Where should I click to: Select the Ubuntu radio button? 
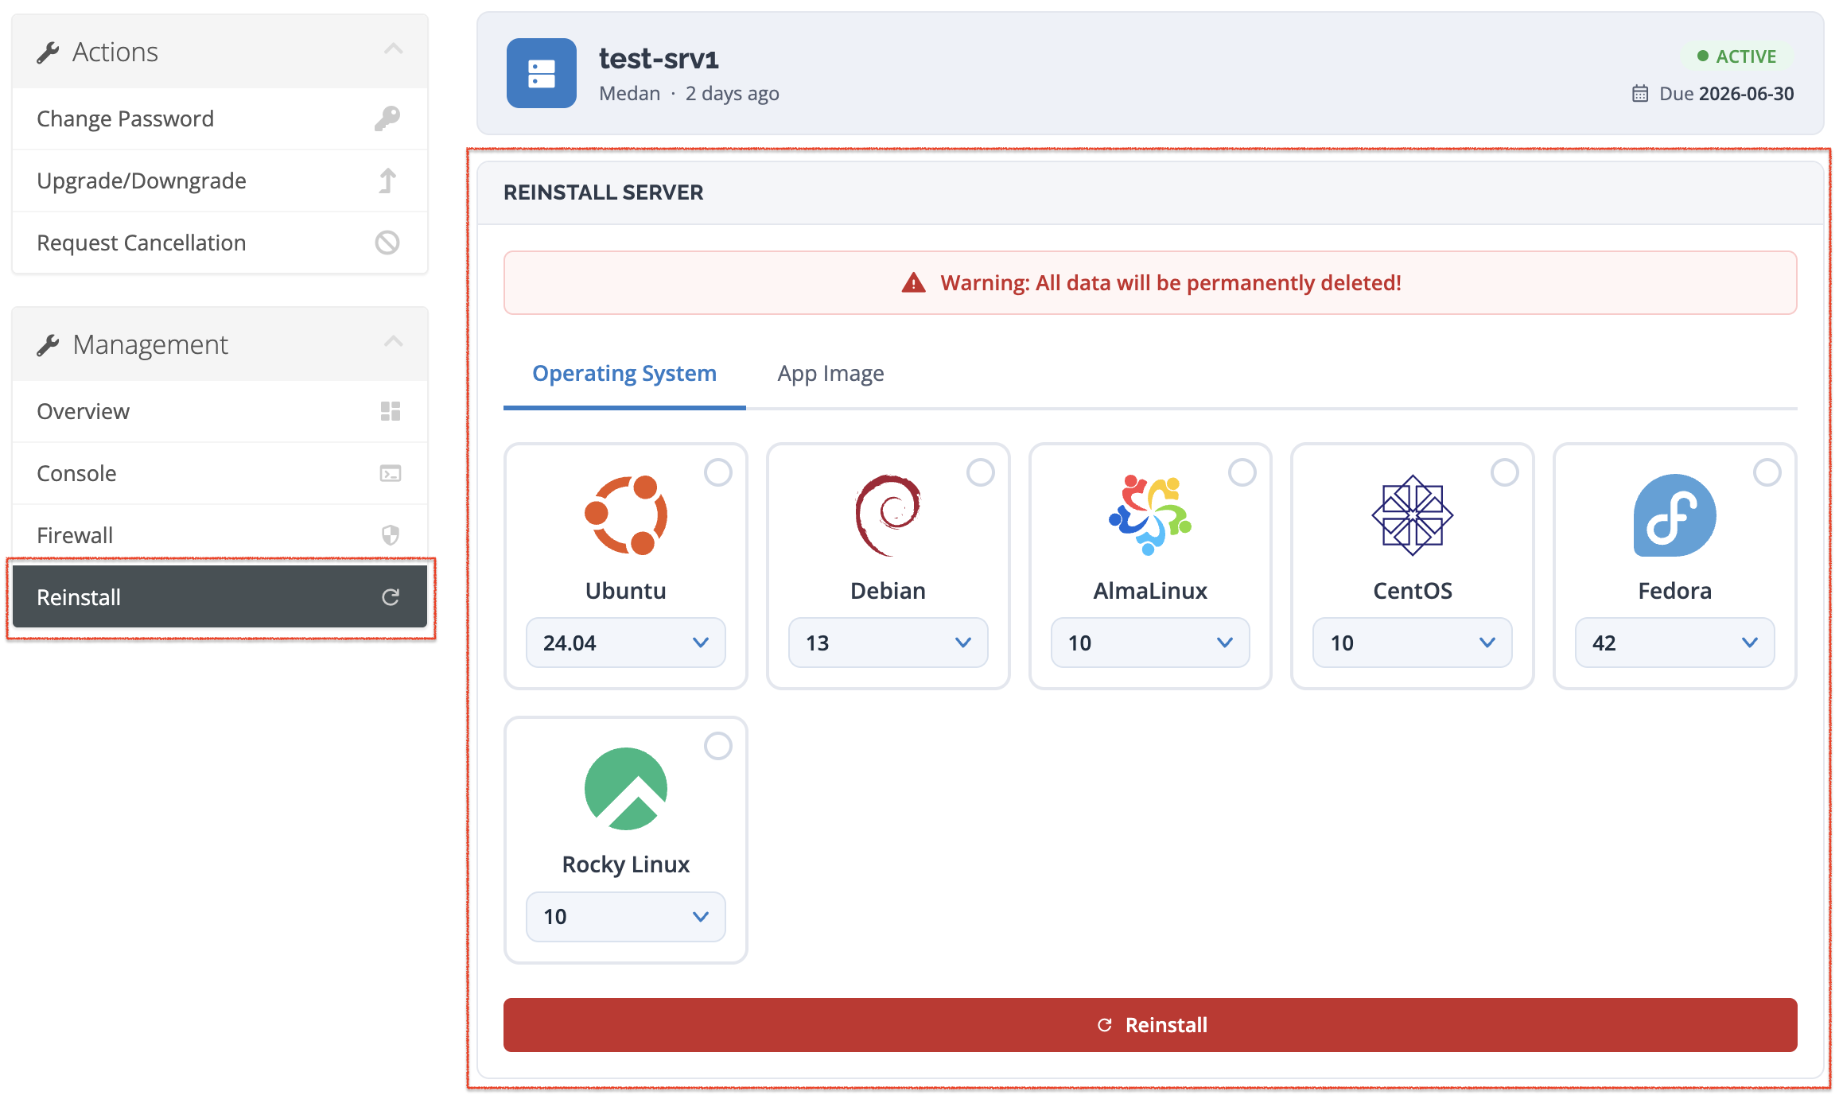(x=718, y=472)
